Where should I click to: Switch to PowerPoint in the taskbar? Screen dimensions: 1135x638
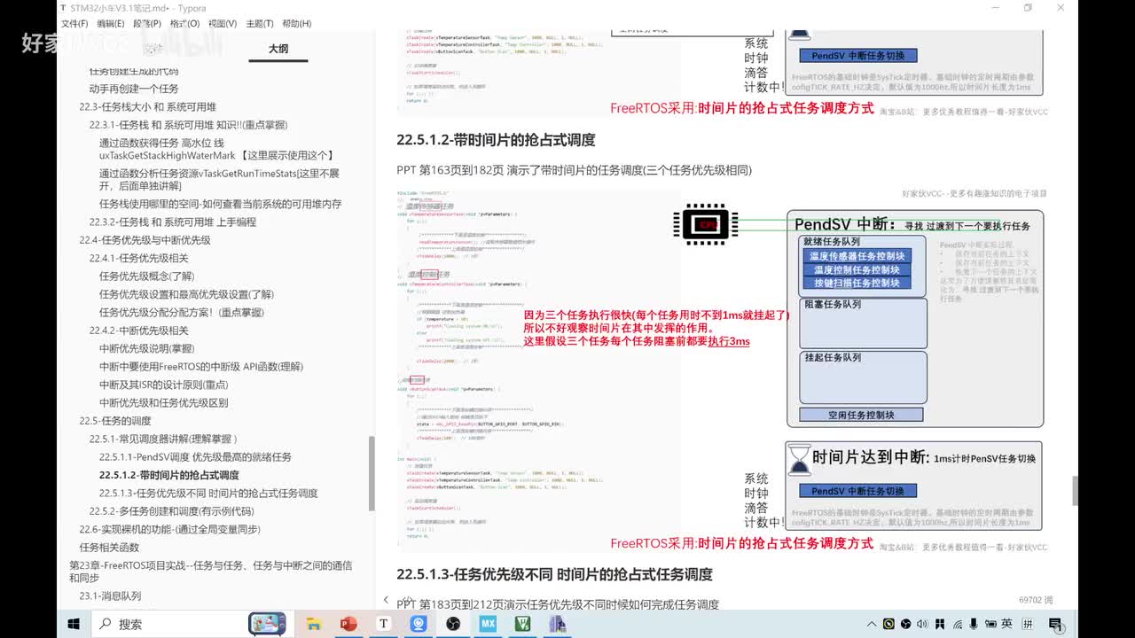348,624
